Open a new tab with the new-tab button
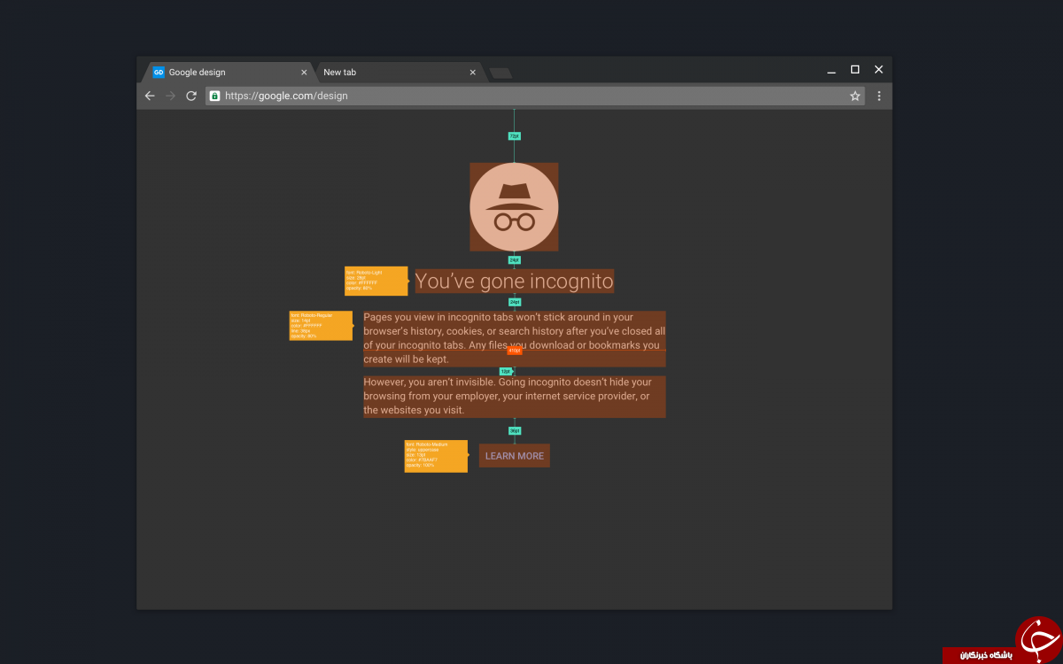The height and width of the screenshot is (664, 1063). pos(500,73)
